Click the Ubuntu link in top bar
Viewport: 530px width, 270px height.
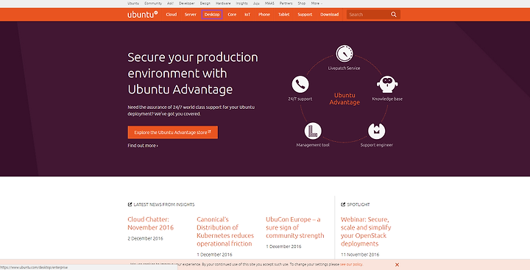click(133, 4)
